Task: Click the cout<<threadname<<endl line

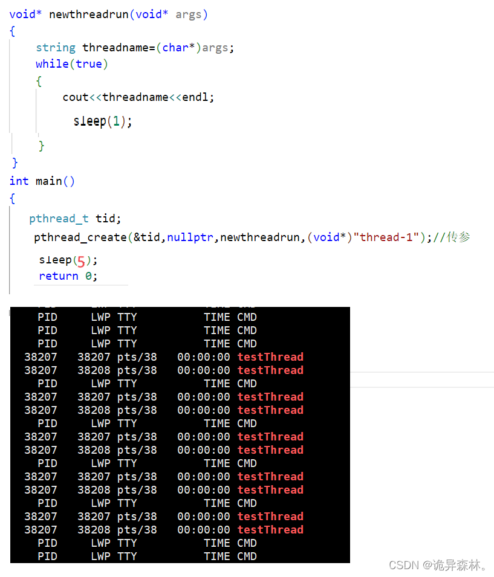Action: point(138,97)
